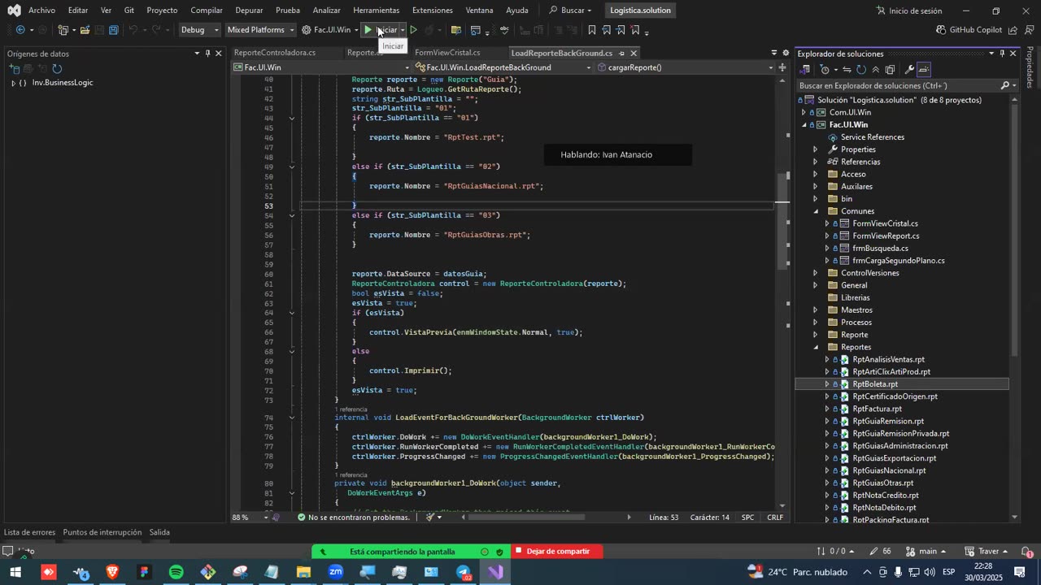Open Visual Studio icon in the taskbar
The image size is (1041, 585).
tap(495, 572)
